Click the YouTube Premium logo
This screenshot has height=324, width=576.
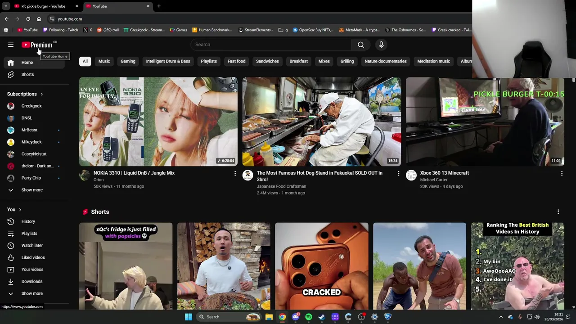tap(37, 45)
